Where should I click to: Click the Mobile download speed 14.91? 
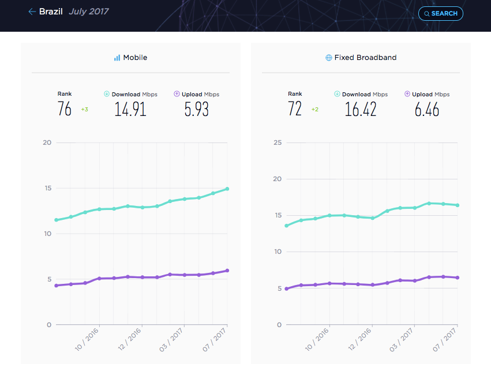click(x=130, y=109)
